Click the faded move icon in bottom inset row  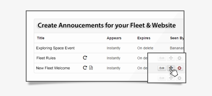pos(171,78)
